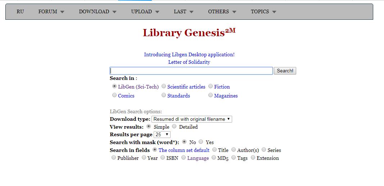
Task: Search in Tags field radio
Action: click(x=234, y=157)
